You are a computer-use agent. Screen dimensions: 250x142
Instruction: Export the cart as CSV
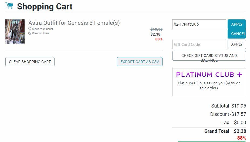coord(140,62)
